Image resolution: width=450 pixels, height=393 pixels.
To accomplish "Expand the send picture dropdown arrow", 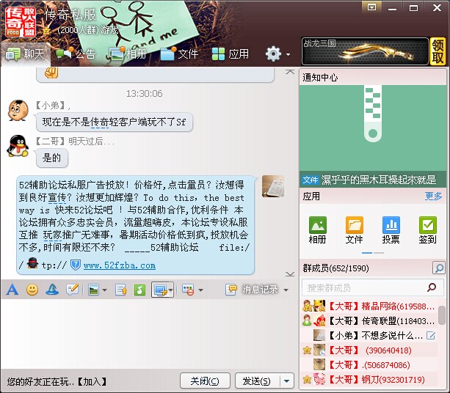I will pyautogui.click(x=105, y=290).
